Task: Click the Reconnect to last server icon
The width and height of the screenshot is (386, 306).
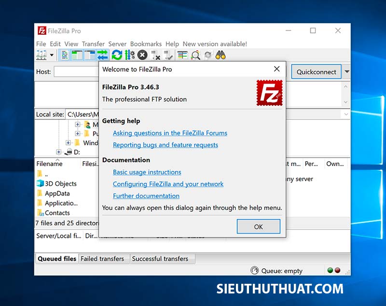Action: pos(168,55)
